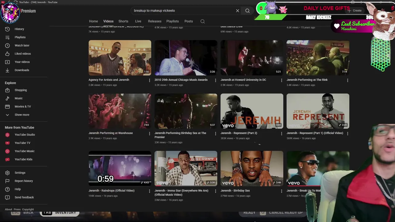Open the Copyright footer link
Image resolution: width=395 pixels, height=222 pixels.
coord(28,209)
